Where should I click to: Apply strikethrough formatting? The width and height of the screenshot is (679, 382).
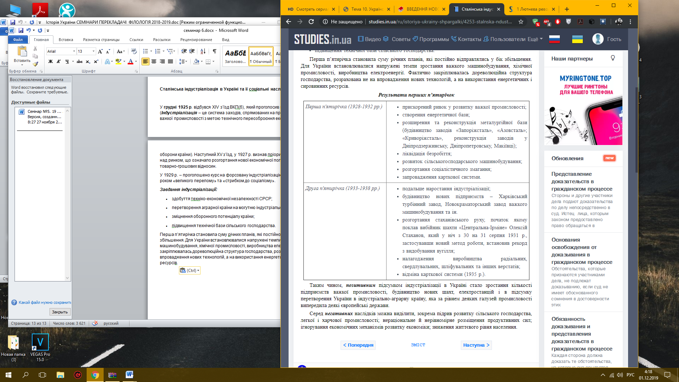[80, 62]
